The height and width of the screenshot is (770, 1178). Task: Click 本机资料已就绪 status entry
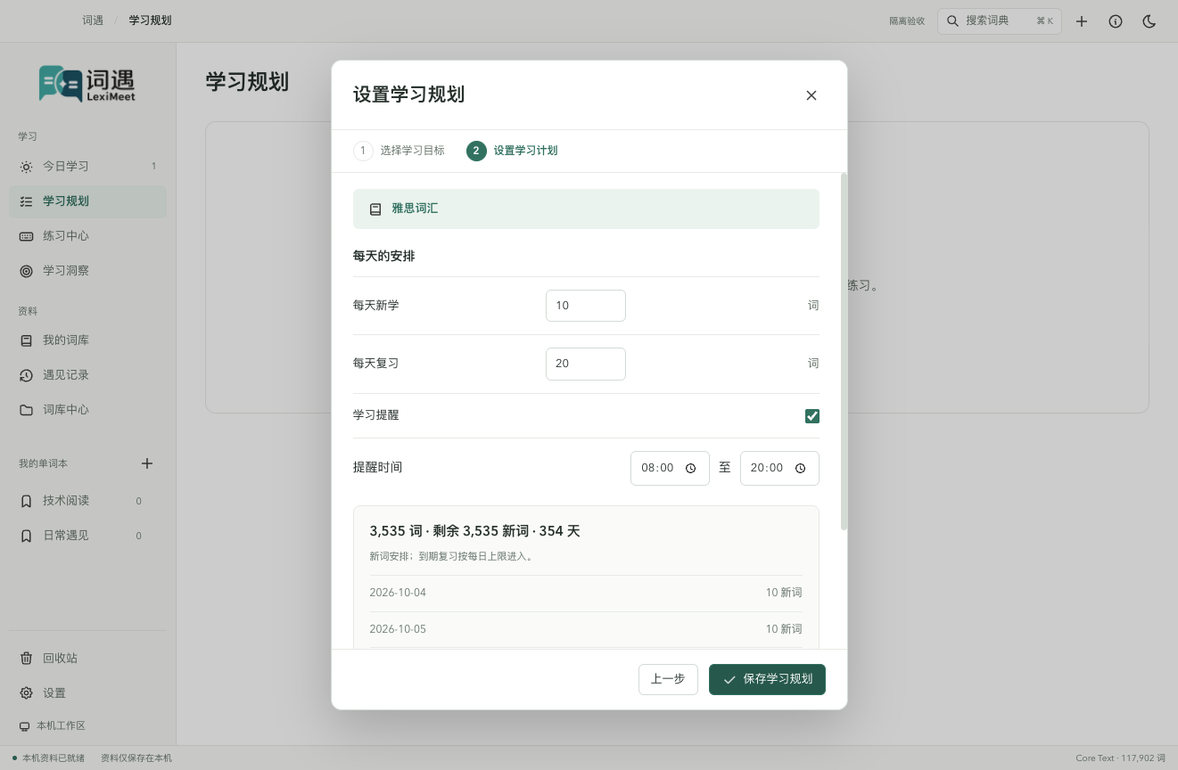(49, 758)
